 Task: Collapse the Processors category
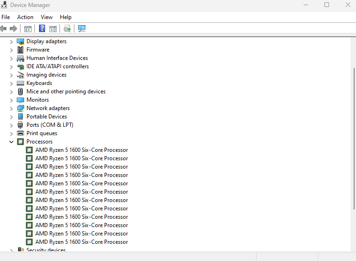click(x=12, y=142)
